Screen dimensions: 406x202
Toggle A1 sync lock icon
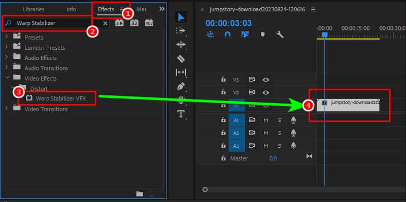[252, 120]
